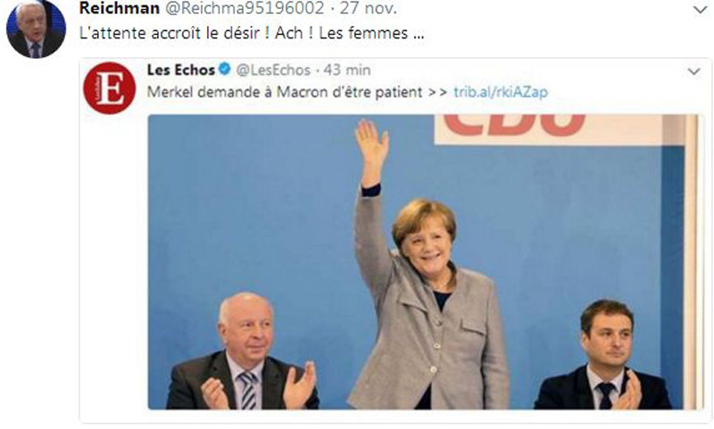This screenshot has width=714, height=429.
Task: Open the photo of Merkel waving
Action: click(x=422, y=262)
